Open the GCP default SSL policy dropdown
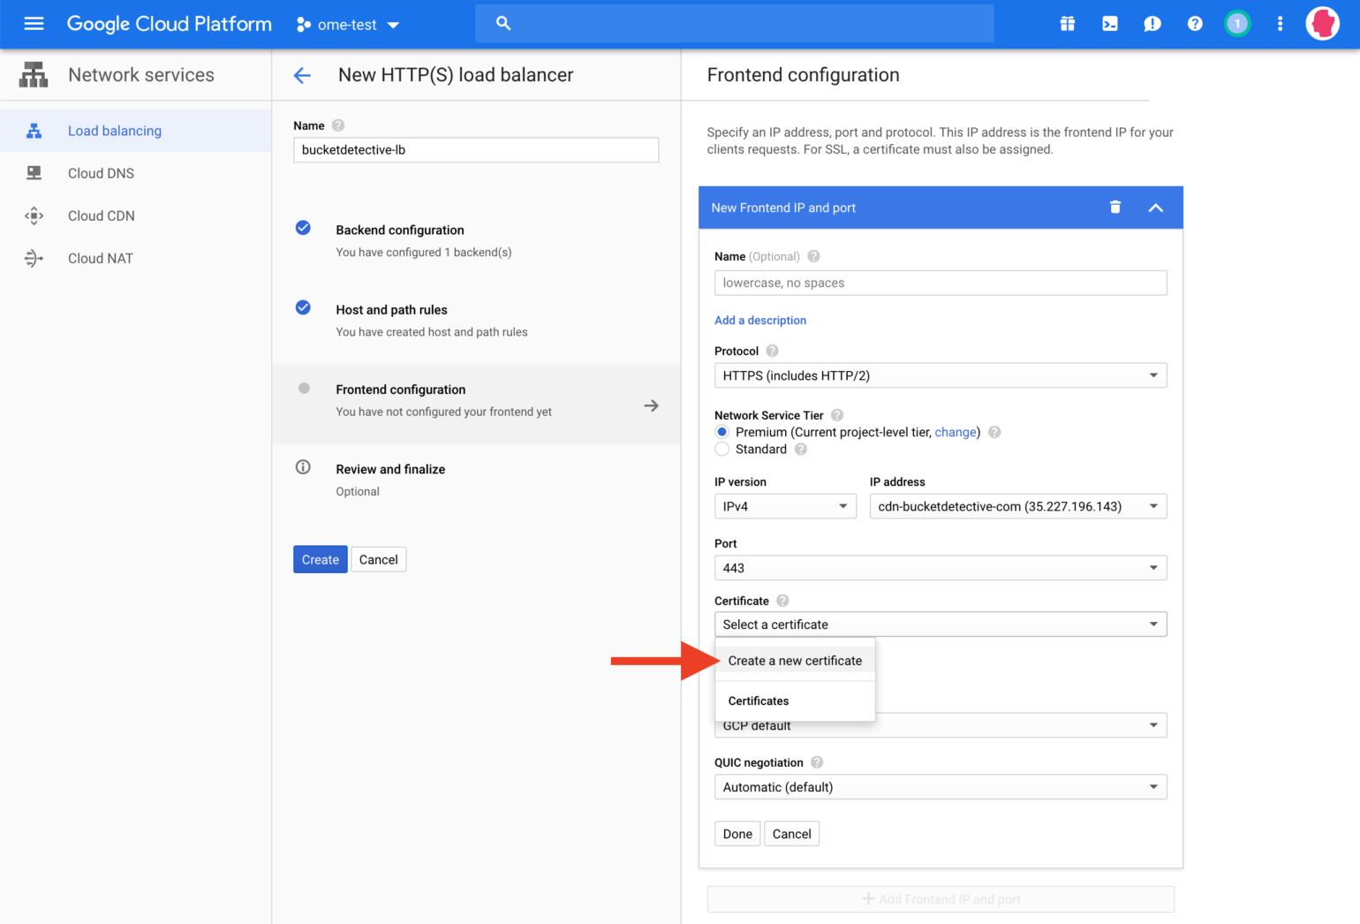The width and height of the screenshot is (1360, 924). (941, 725)
